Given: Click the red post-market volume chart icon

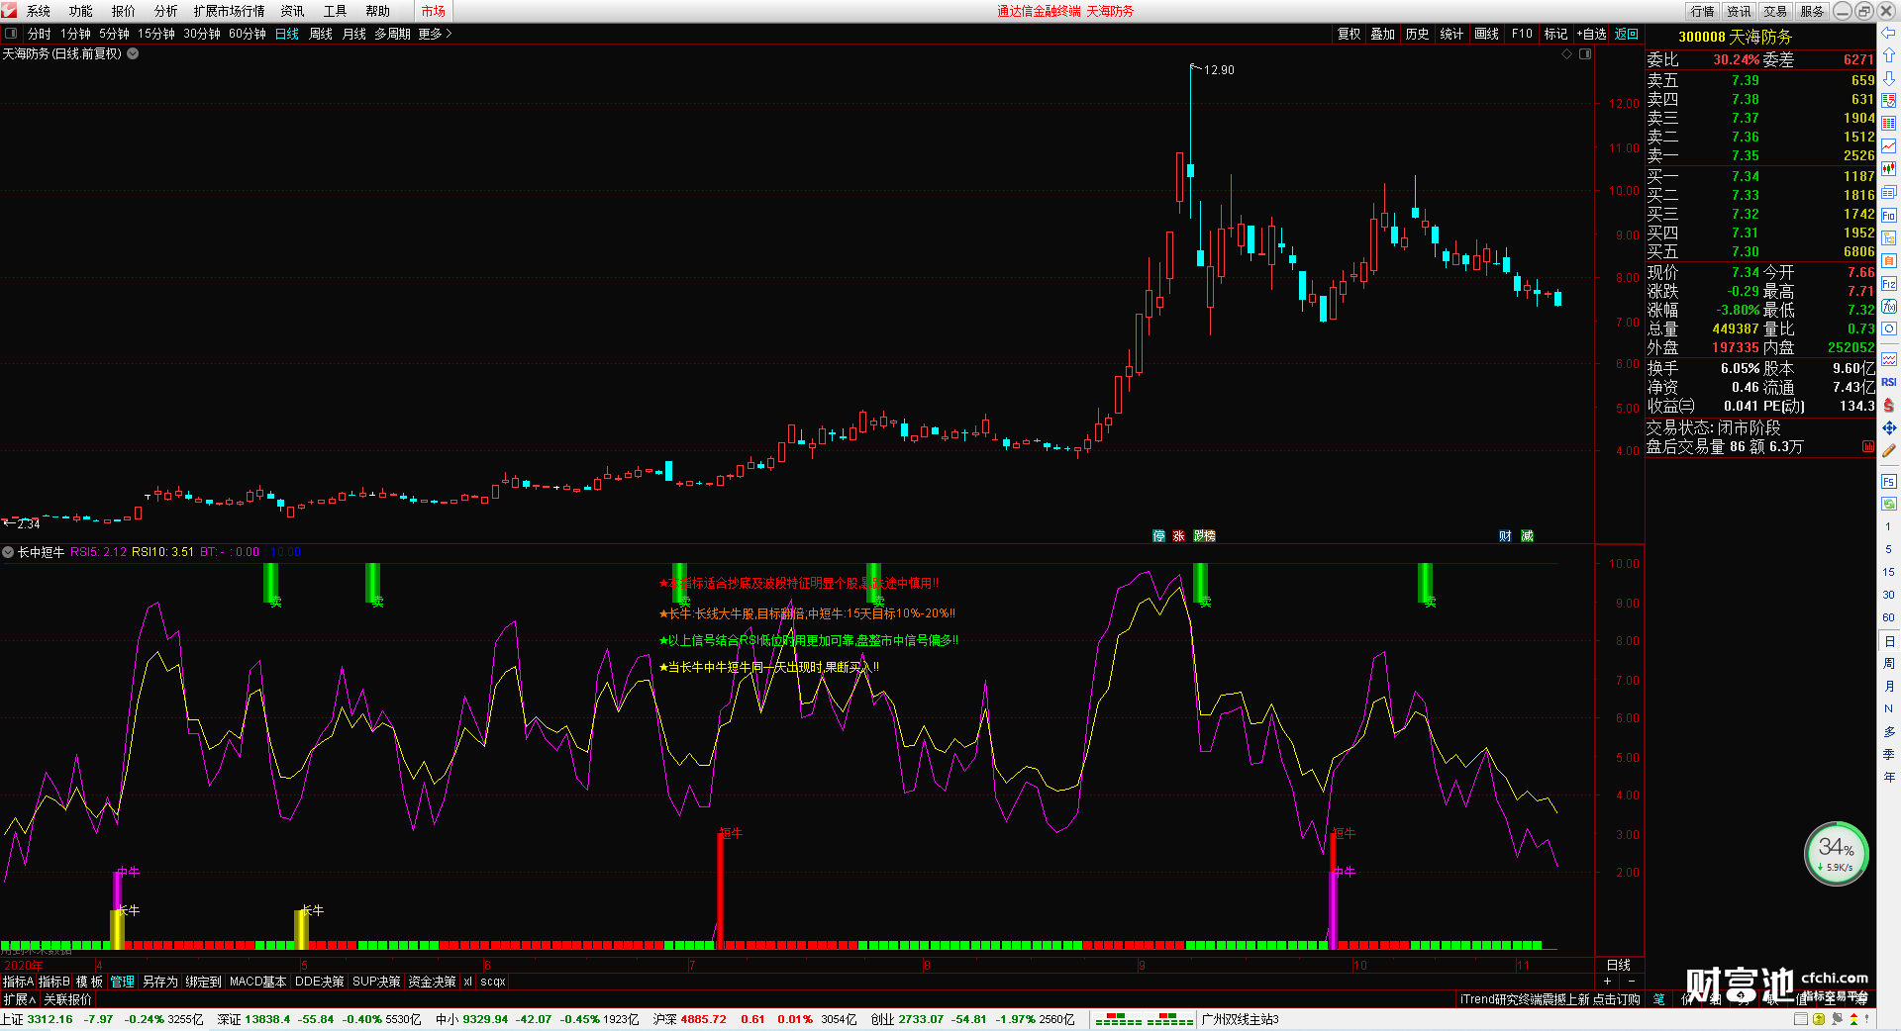Looking at the screenshot, I should point(1867,447).
